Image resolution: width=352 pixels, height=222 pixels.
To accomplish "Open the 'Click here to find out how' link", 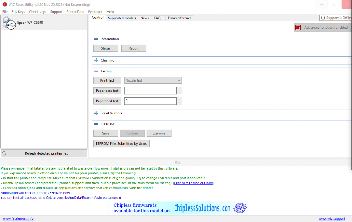I will click(x=193, y=183).
